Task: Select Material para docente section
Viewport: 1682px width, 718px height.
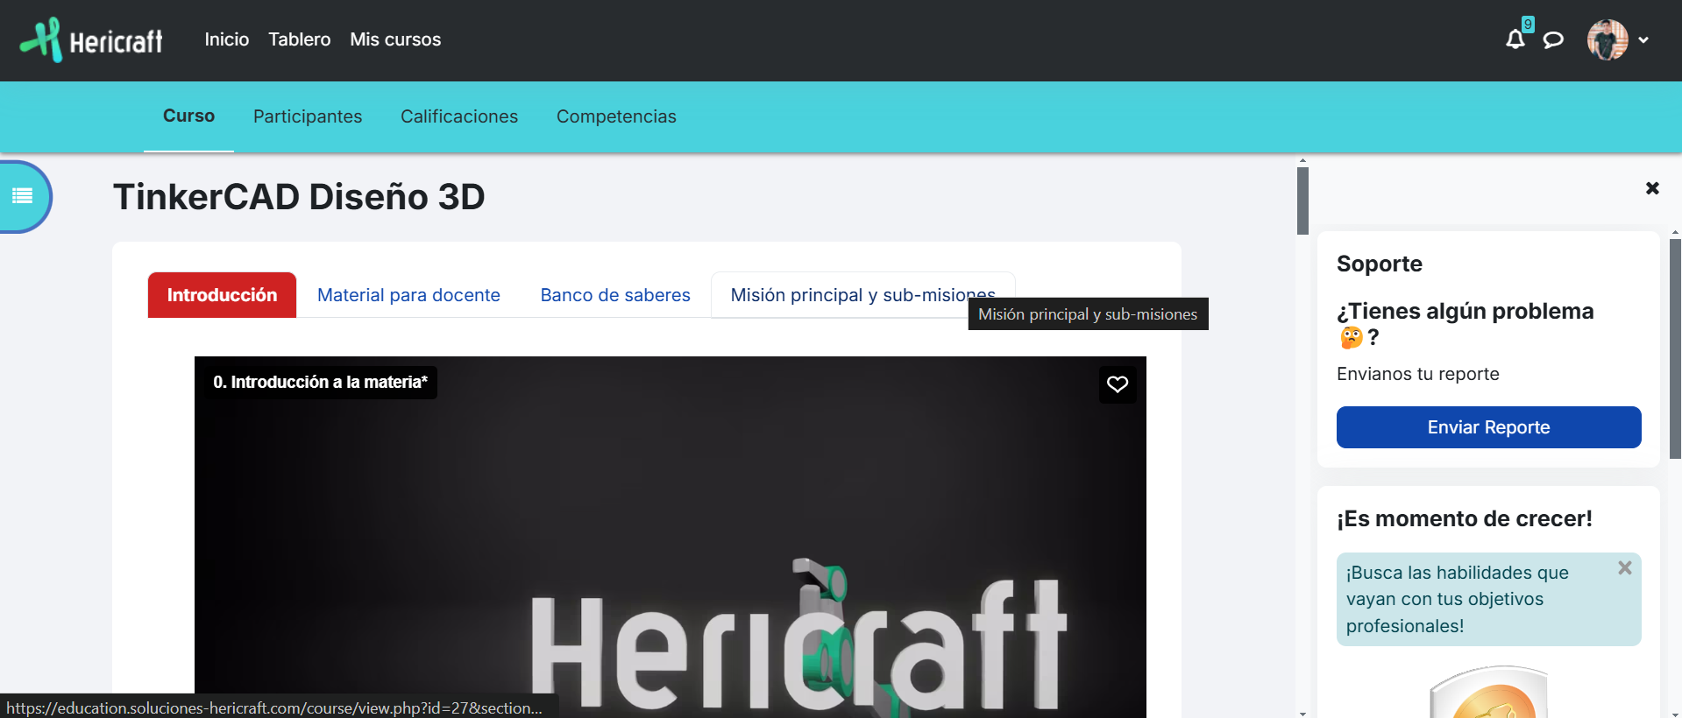Action: point(408,295)
